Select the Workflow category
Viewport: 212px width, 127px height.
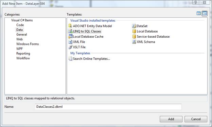(x=23, y=58)
